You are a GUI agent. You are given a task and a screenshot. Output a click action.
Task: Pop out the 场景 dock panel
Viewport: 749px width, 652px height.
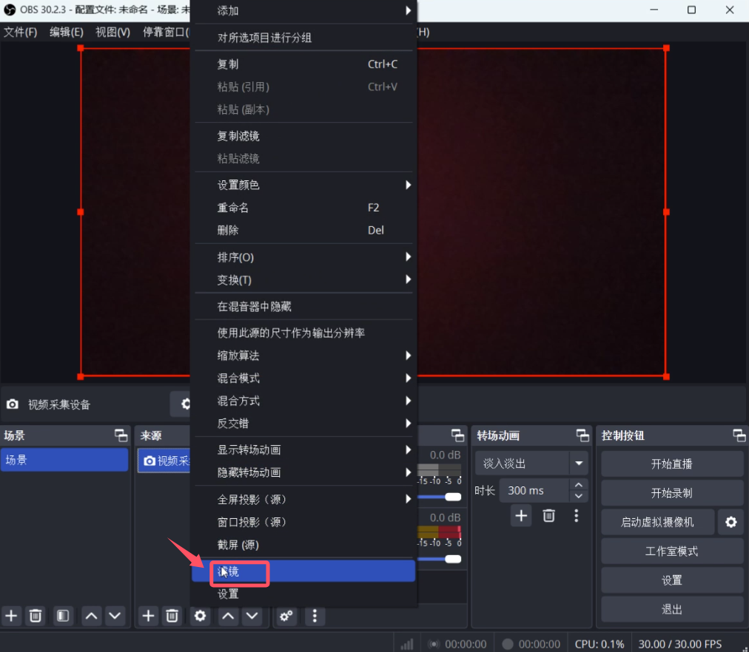pyautogui.click(x=121, y=435)
